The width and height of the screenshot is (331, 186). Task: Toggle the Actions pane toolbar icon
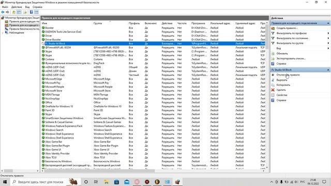(36, 12)
